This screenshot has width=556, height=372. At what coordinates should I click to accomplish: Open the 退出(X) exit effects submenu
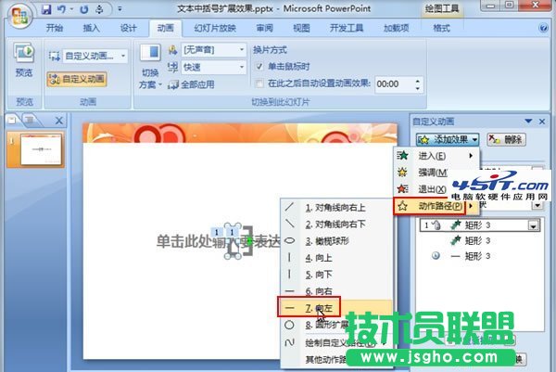coord(422,189)
